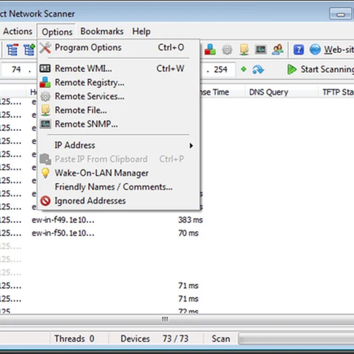Click the IP octet field showing 254
Image resolution: width=354 pixels, height=354 pixels.
coord(220,69)
